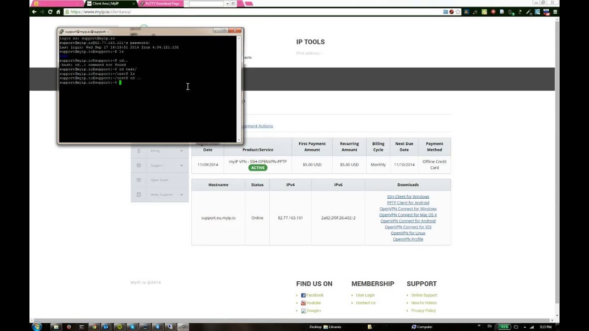
Task: Go back using browser back arrow
Action: pyautogui.click(x=34, y=11)
